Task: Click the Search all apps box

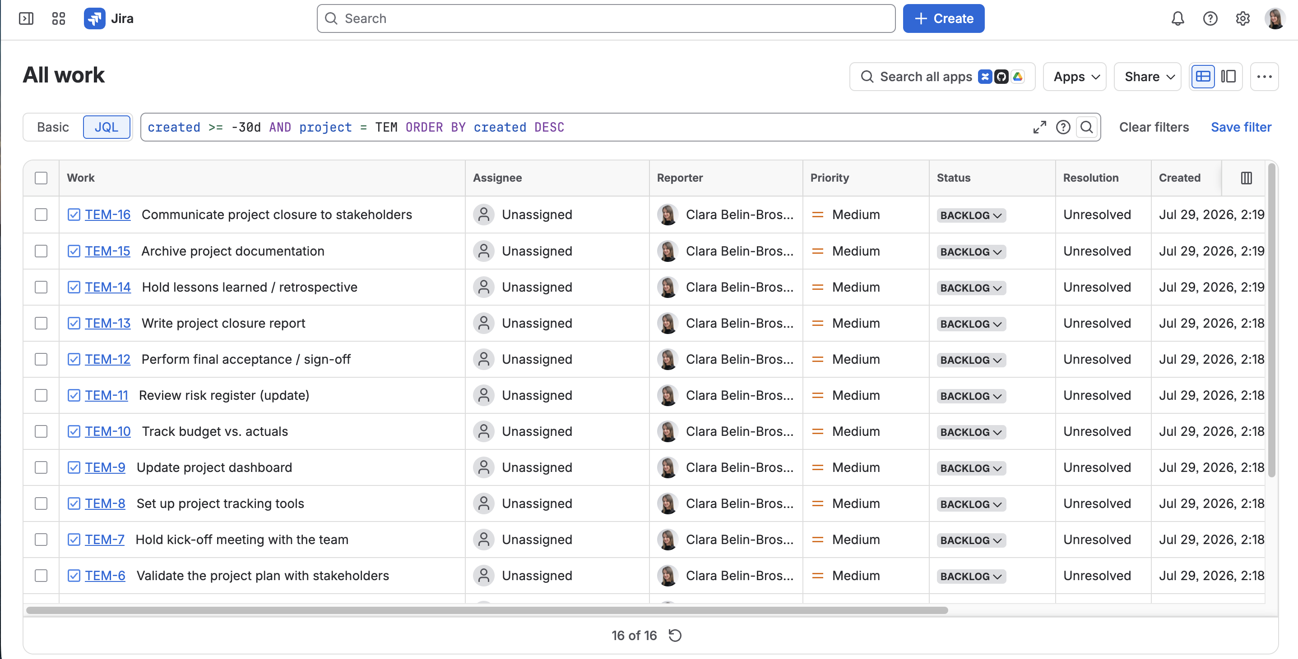Action: coord(942,77)
